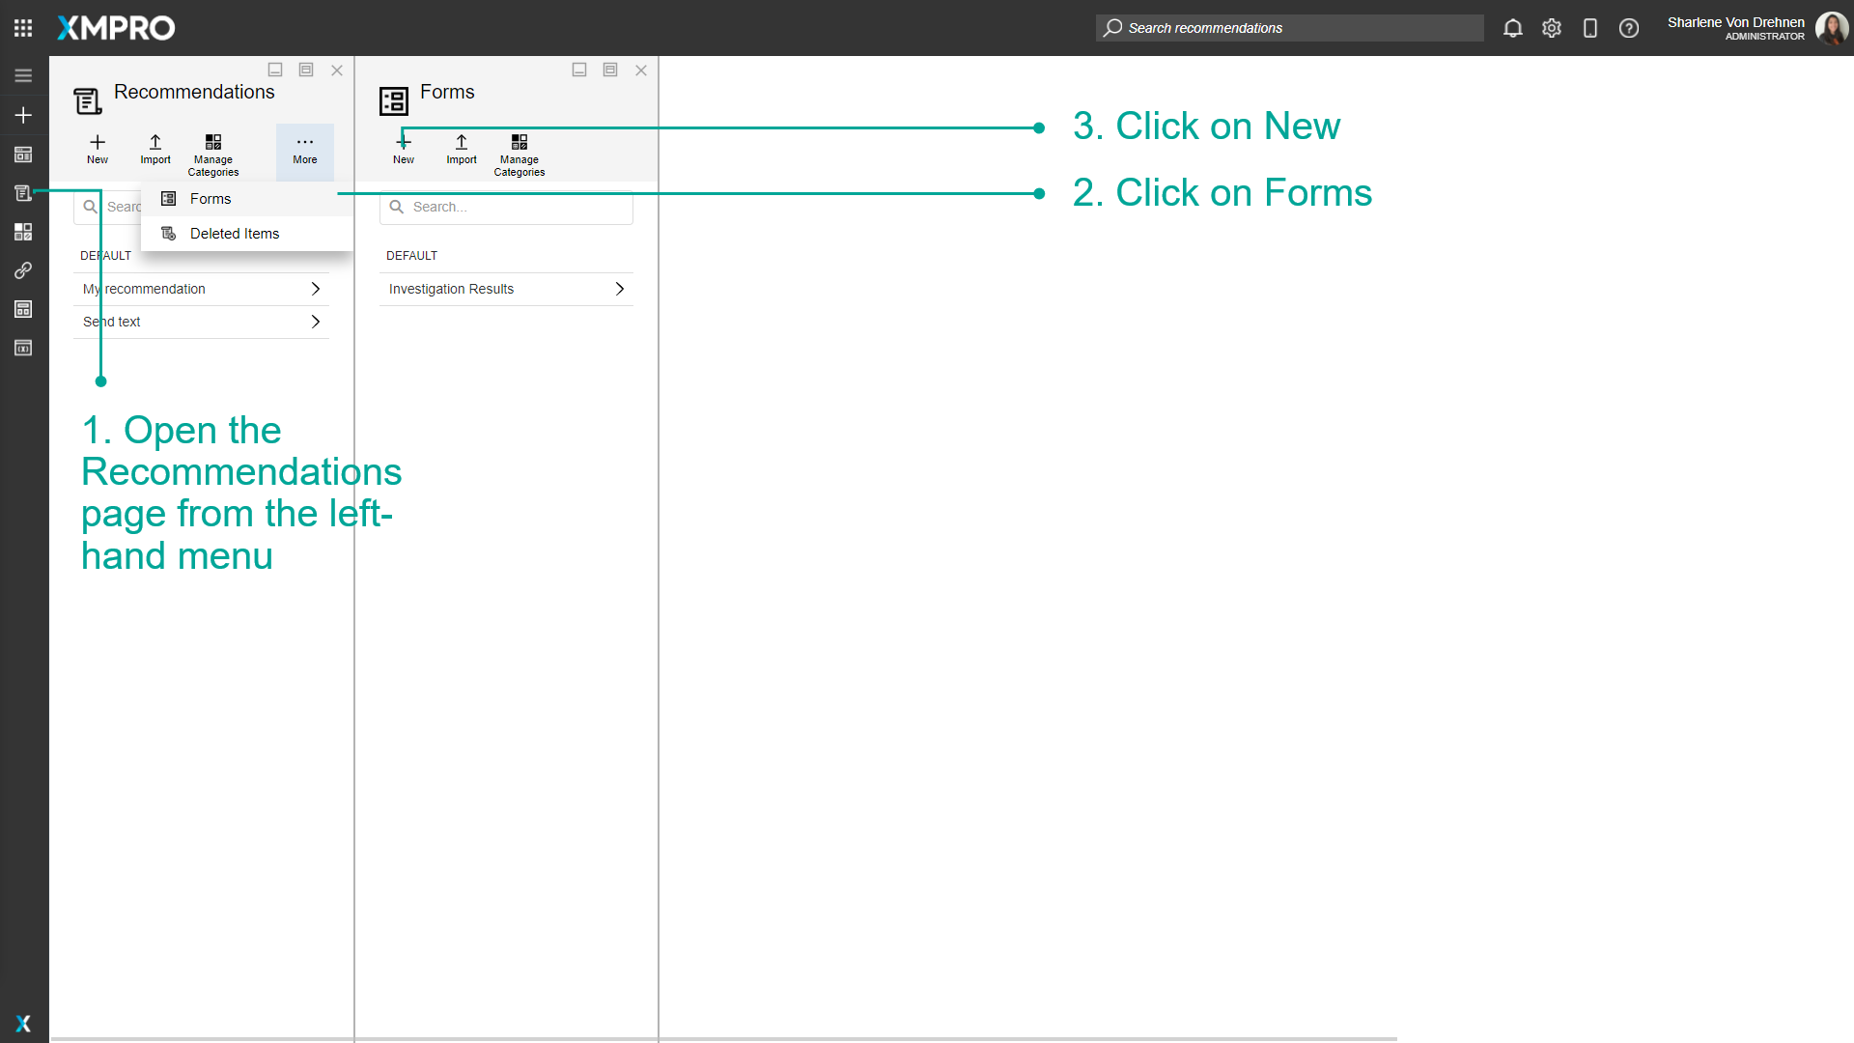Toggle the hamburger menu at sidebar top
The height and width of the screenshot is (1043, 1854).
click(x=23, y=75)
